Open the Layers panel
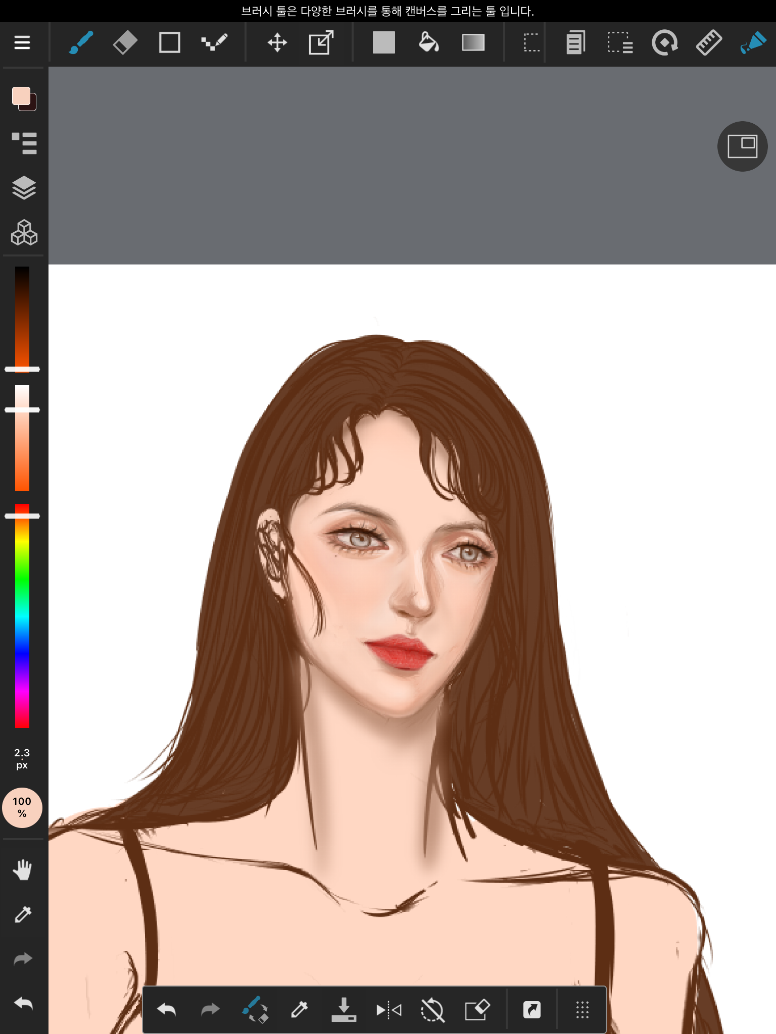776x1034 pixels. click(24, 188)
